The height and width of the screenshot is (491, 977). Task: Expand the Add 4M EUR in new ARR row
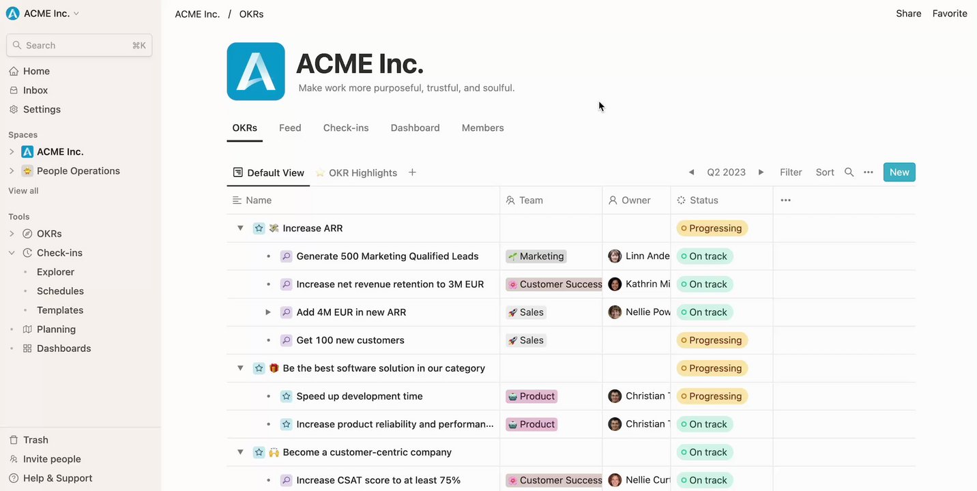[268, 312]
